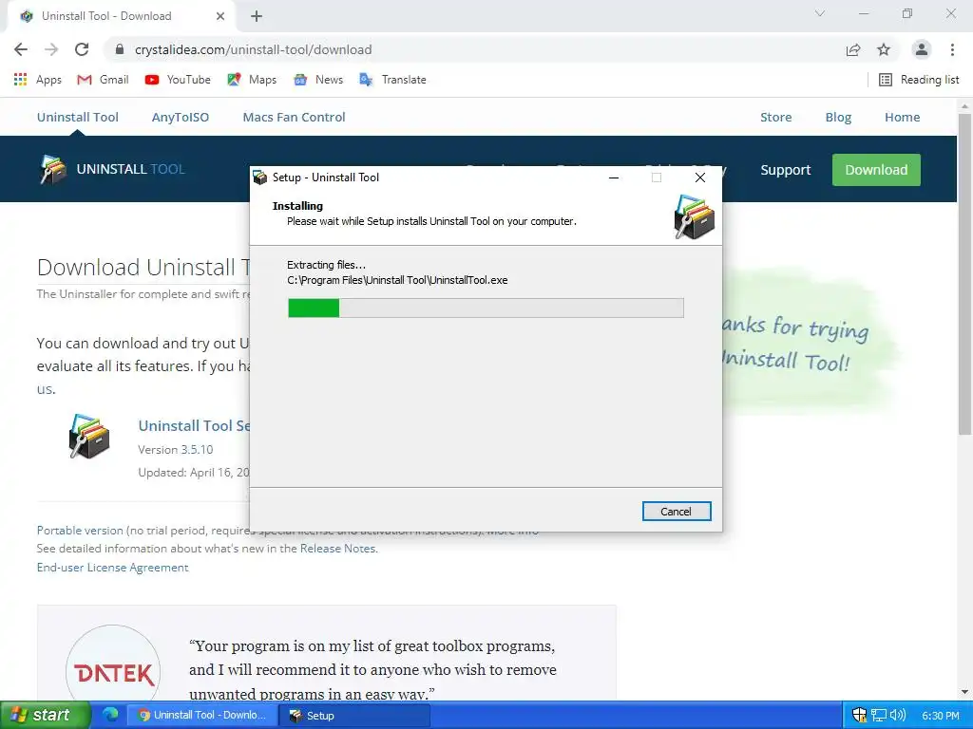
Task: Click the browser back arrow
Action: [x=21, y=49]
